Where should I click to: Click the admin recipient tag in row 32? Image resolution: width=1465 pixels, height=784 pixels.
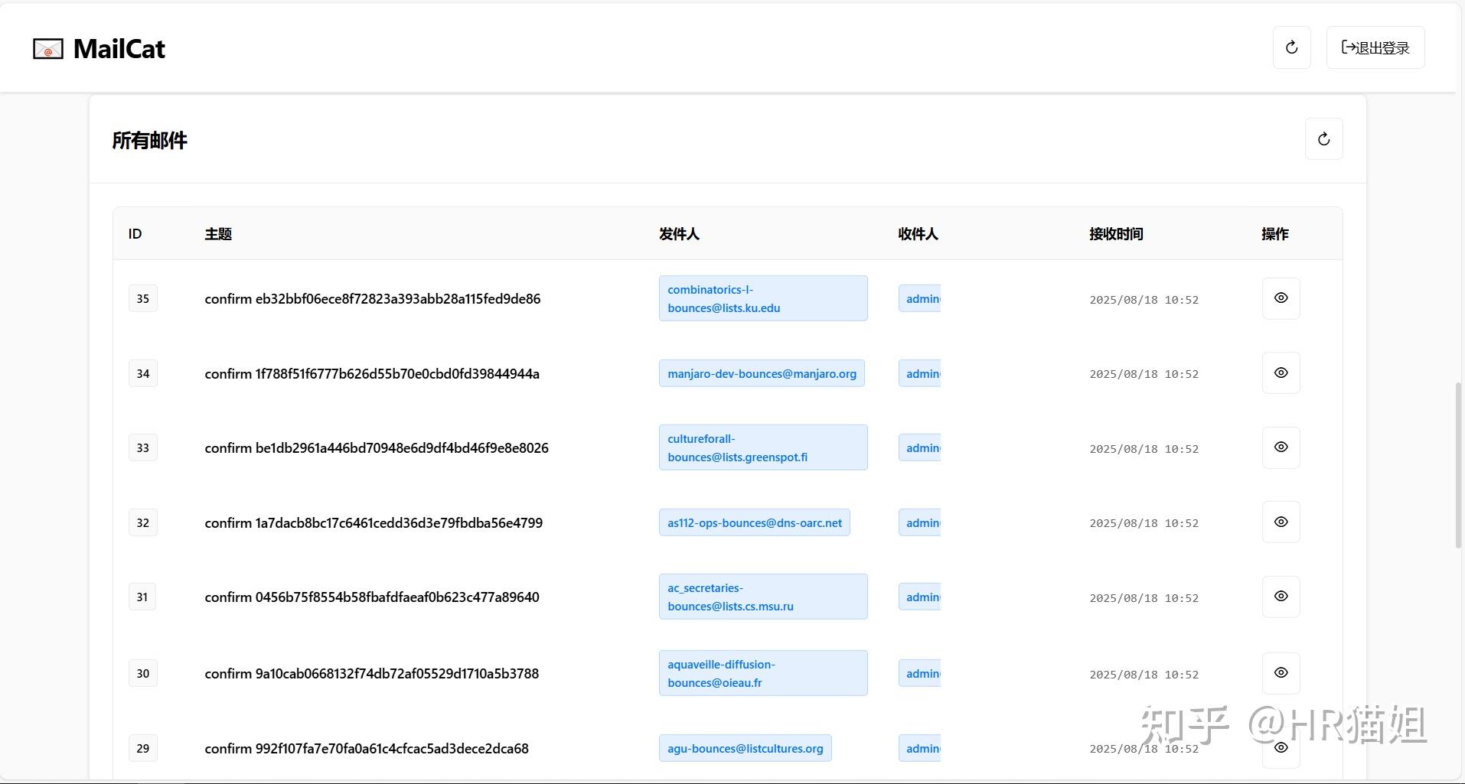pyautogui.click(x=919, y=522)
